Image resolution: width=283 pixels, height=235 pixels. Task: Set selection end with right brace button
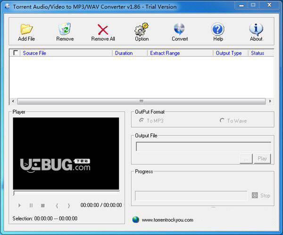click(69, 205)
